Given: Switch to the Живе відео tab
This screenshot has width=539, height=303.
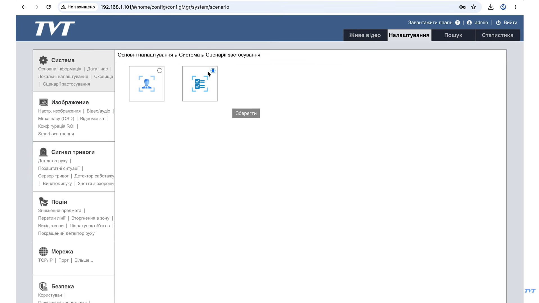Looking at the screenshot, I should pyautogui.click(x=365, y=35).
